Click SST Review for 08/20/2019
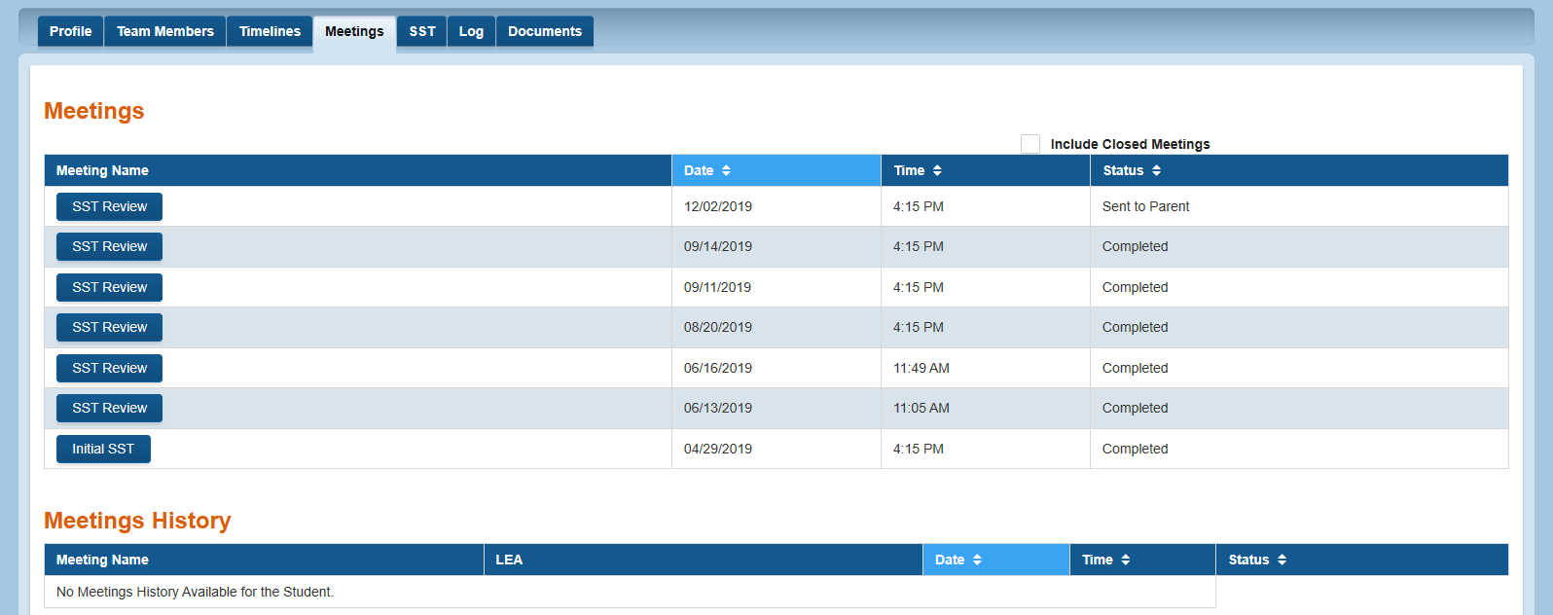This screenshot has width=1553, height=615. coord(109,327)
